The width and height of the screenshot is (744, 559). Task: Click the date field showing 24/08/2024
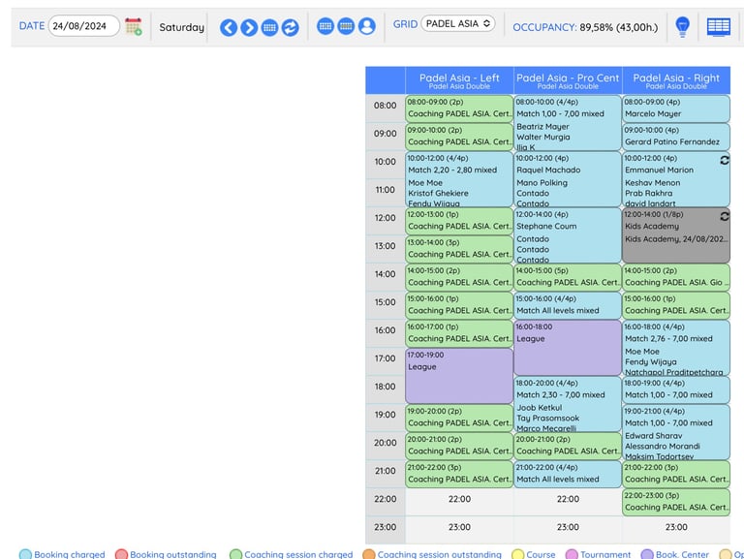84,26
